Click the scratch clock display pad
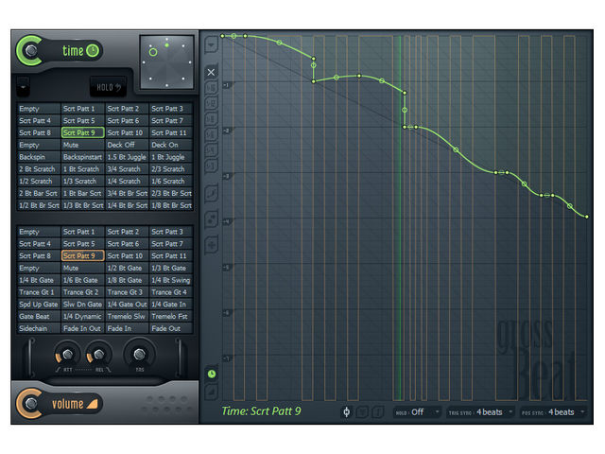Image resolution: width=605 pixels, height=454 pixels. point(166,62)
